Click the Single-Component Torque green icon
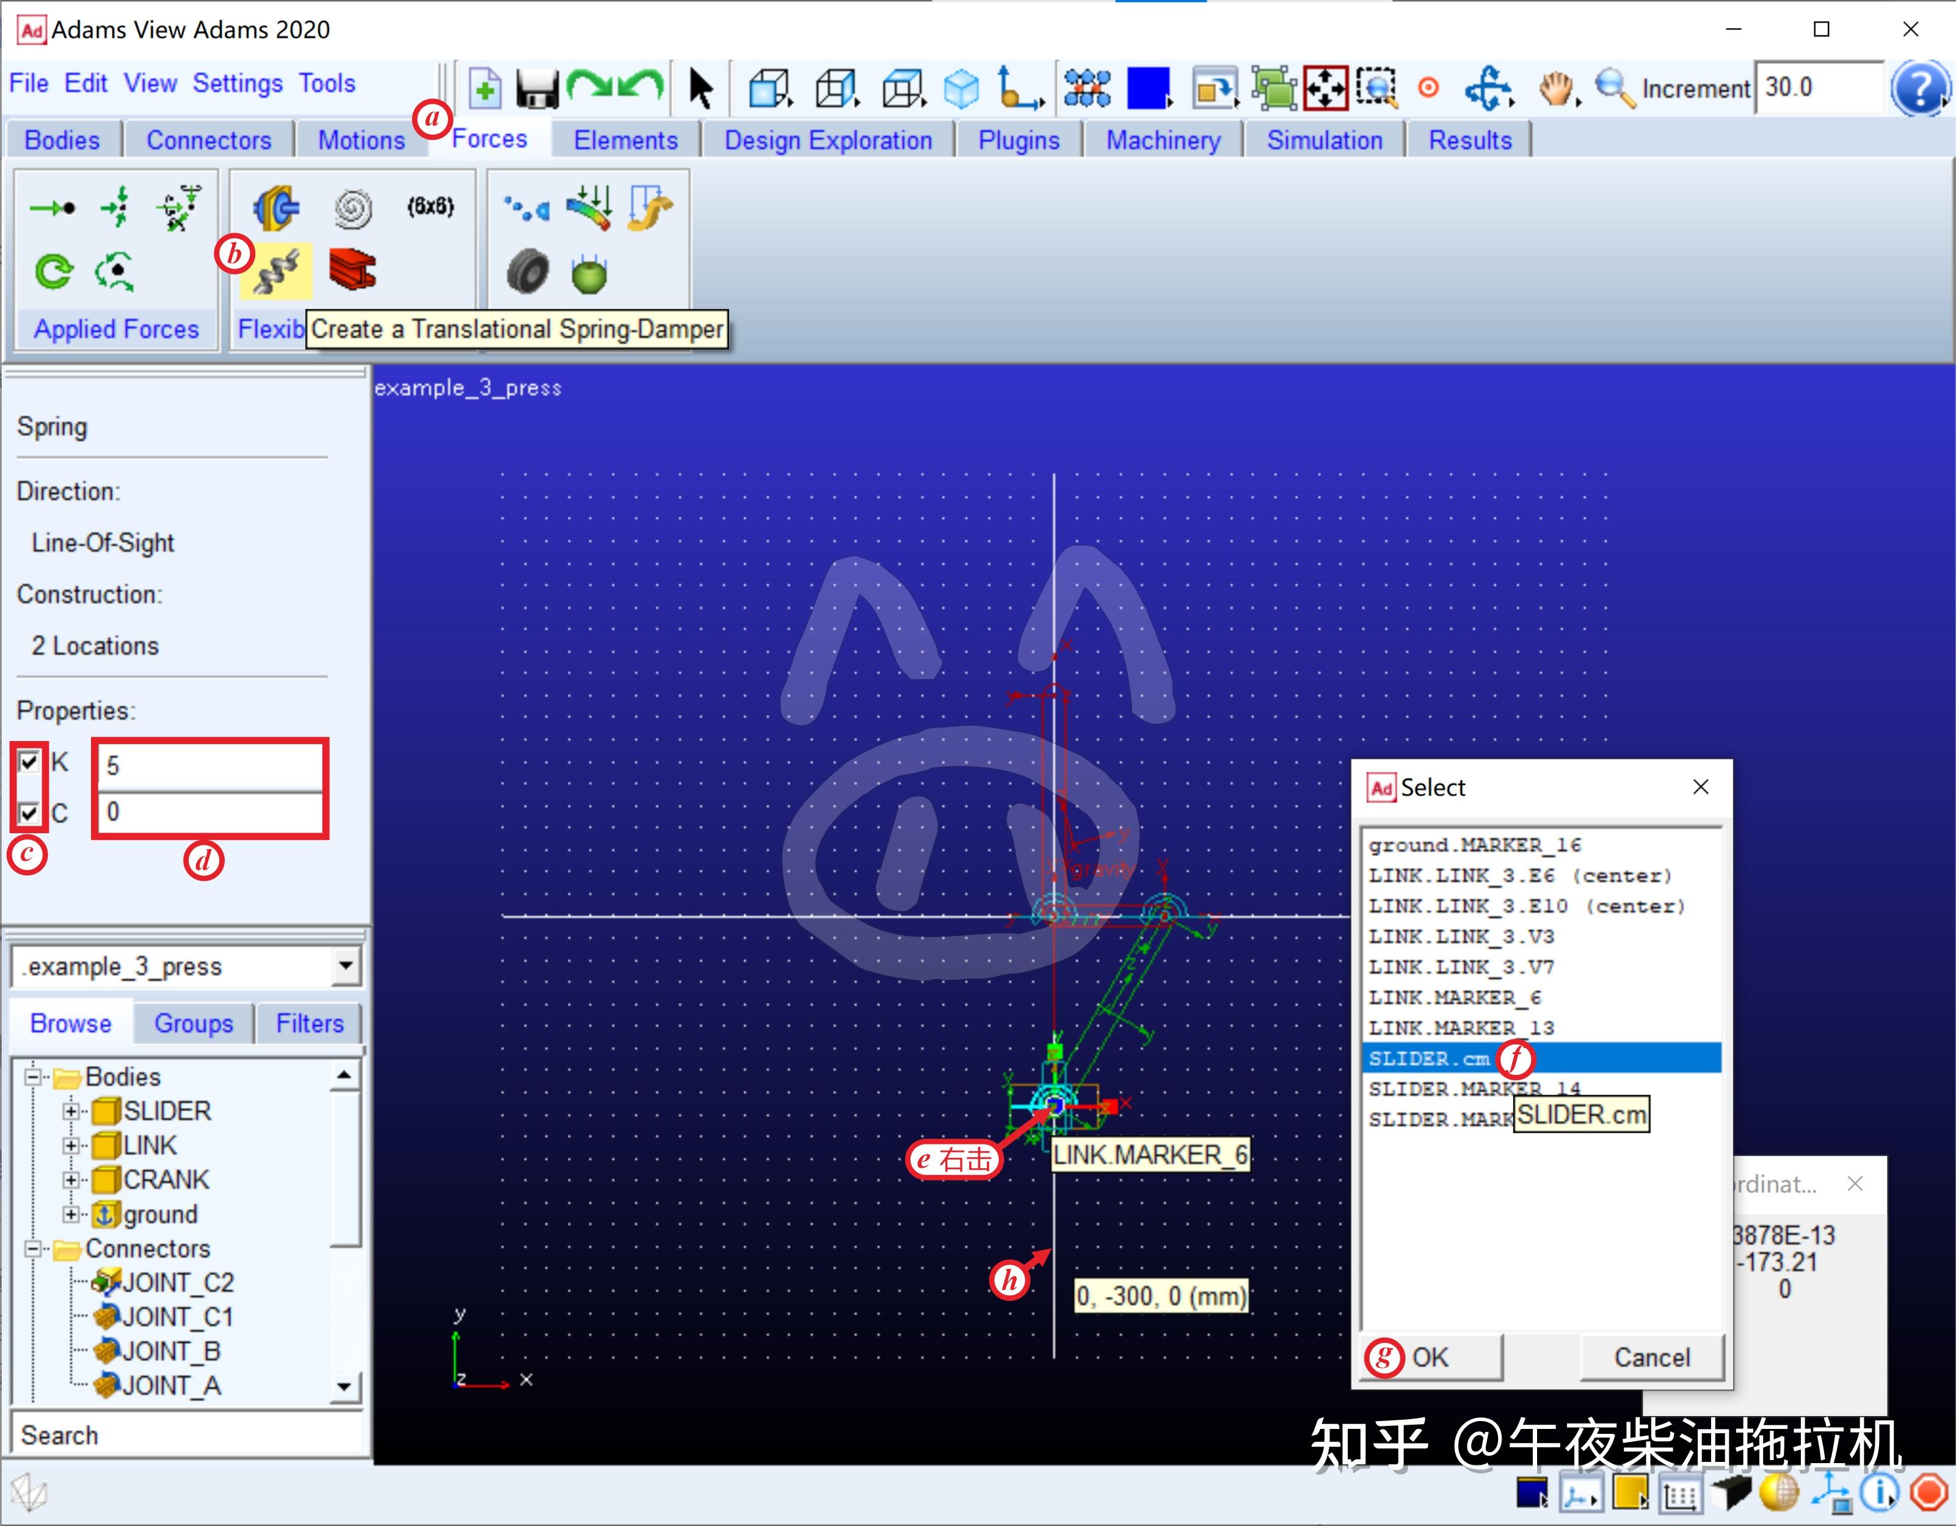This screenshot has height=1526, width=1956. (x=54, y=271)
